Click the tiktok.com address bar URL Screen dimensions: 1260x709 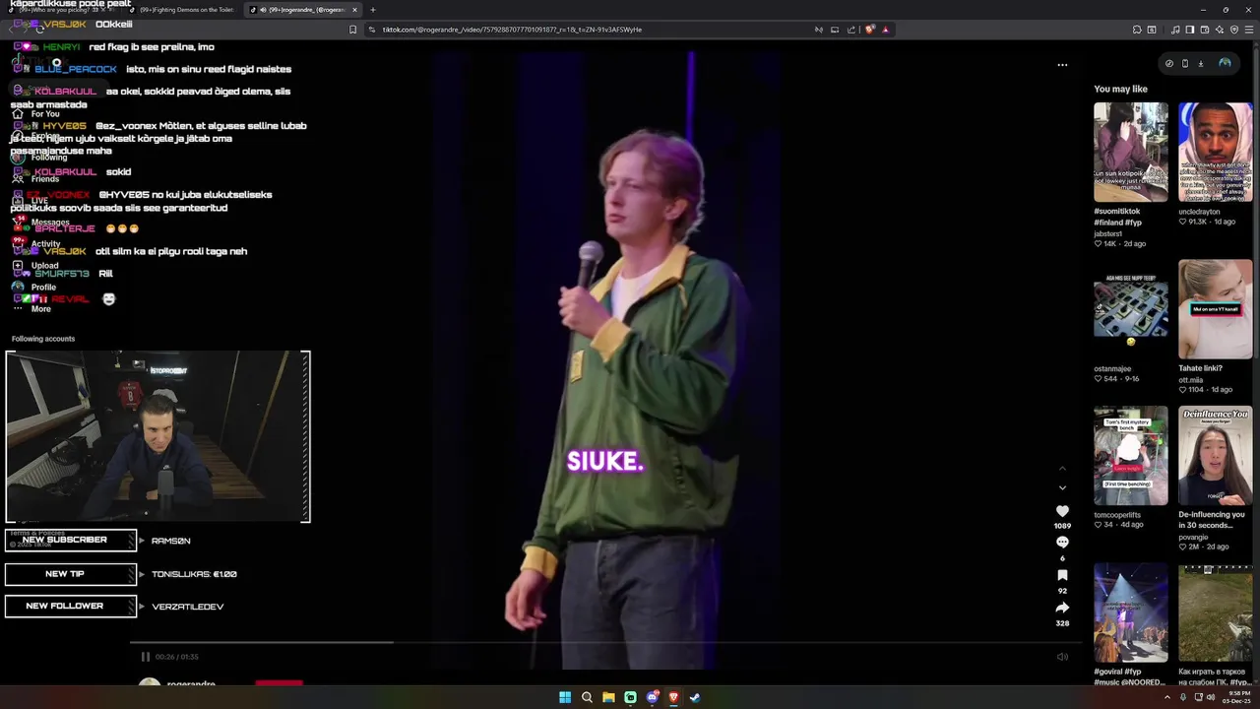[512, 30]
